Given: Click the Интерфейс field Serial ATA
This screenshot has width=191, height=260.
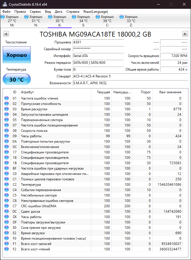Looking at the screenshot, I should click(98, 56).
